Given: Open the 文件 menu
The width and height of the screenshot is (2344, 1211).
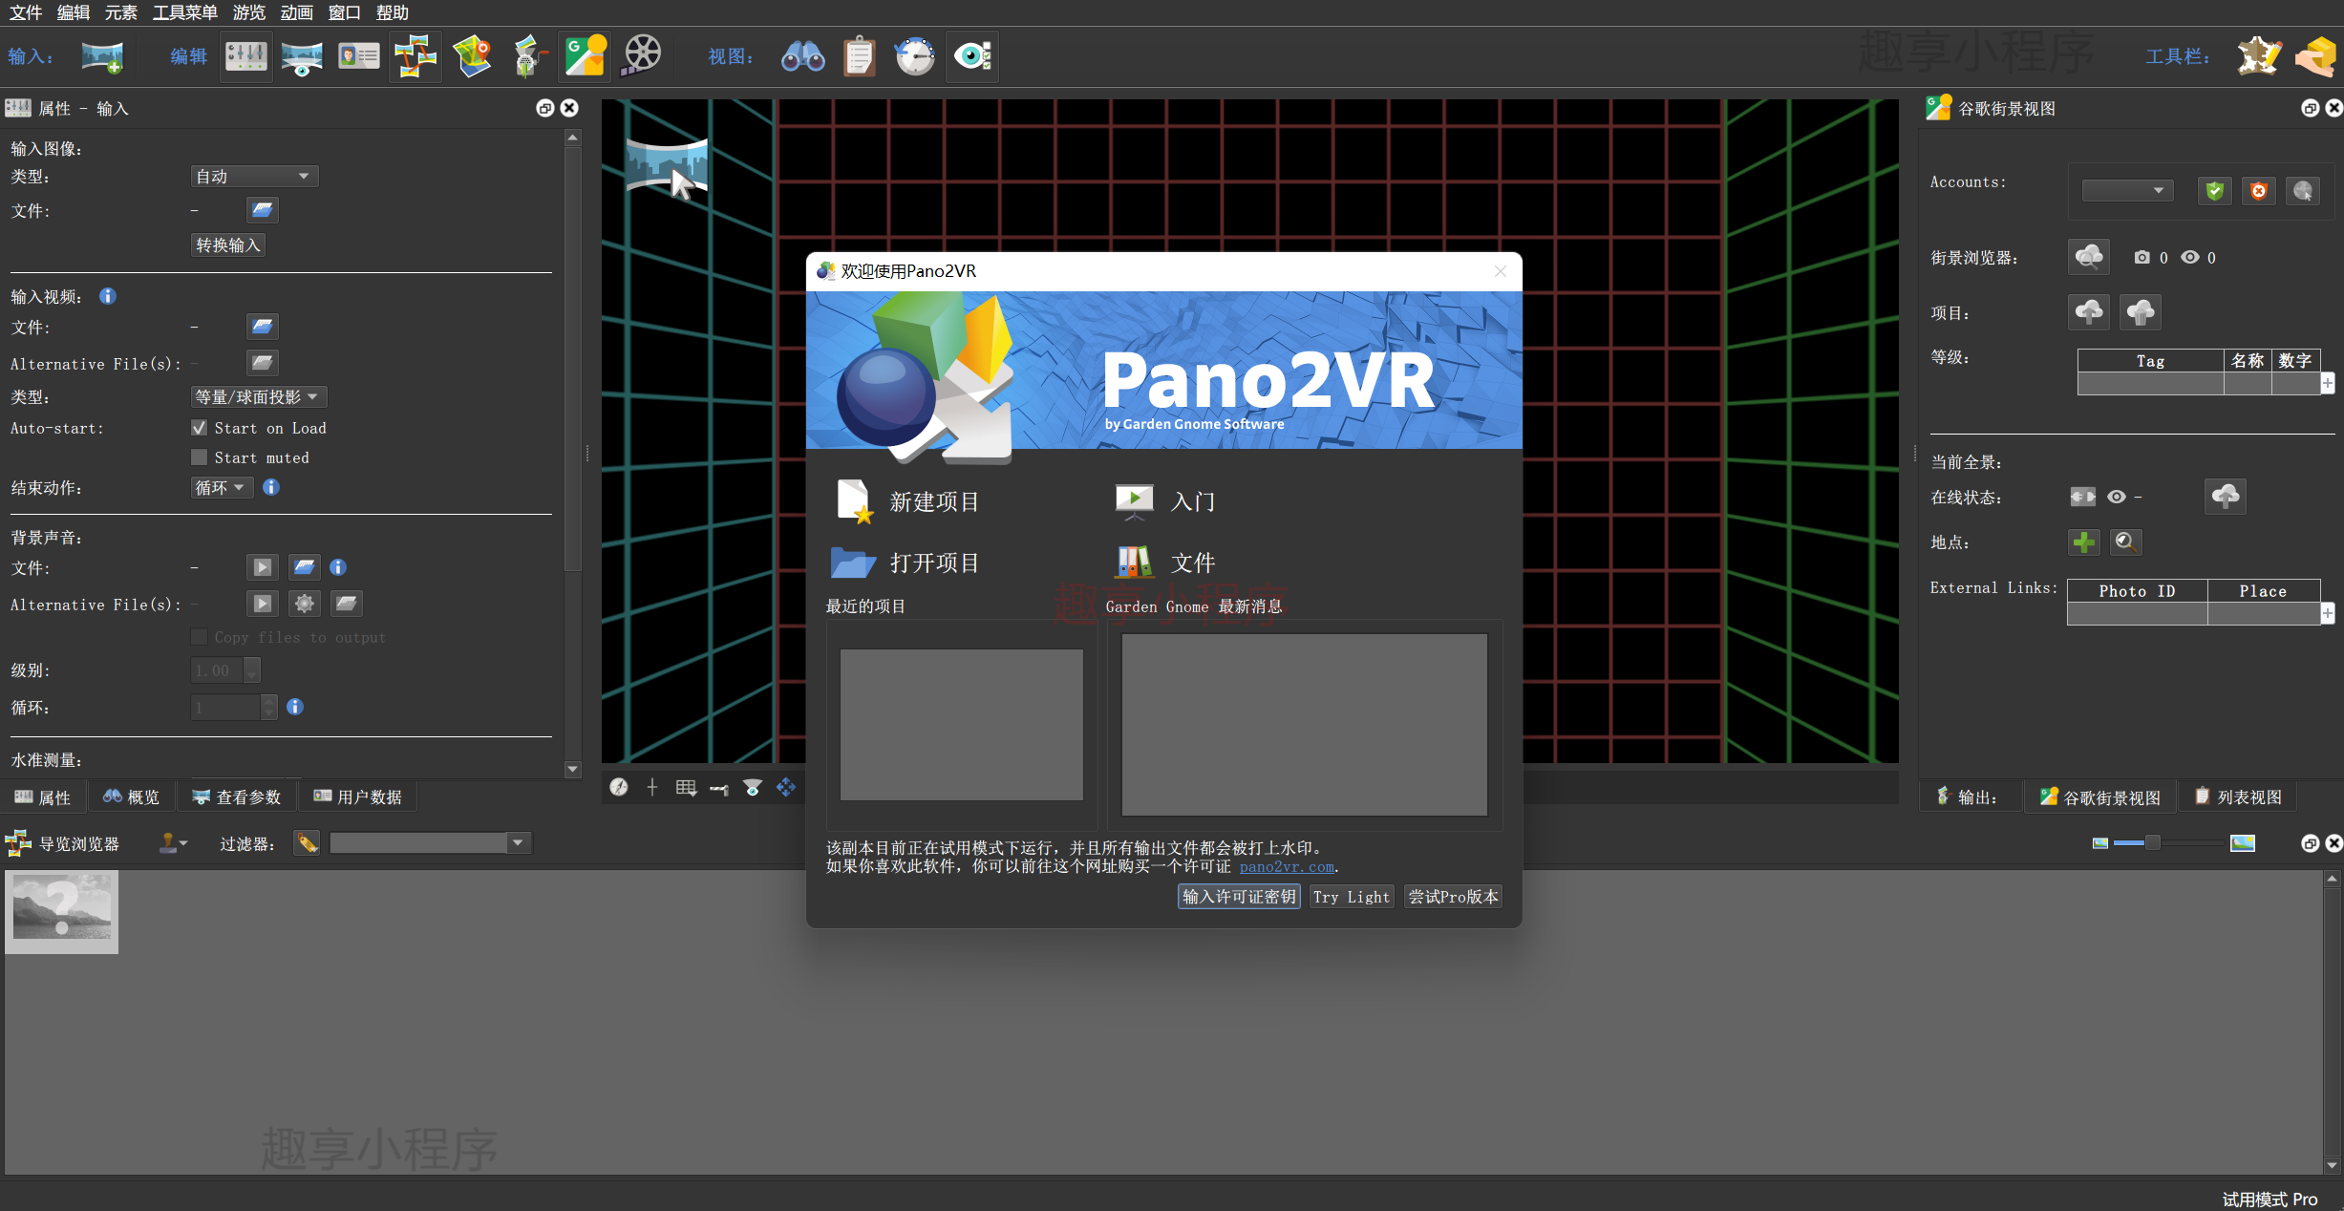Looking at the screenshot, I should [x=26, y=12].
